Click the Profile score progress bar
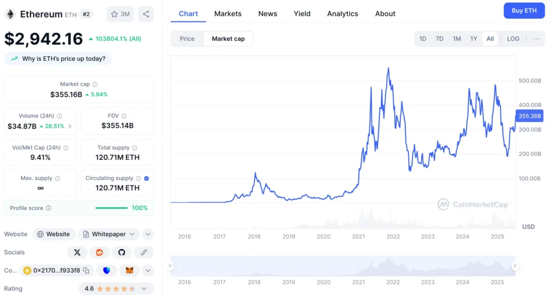The height and width of the screenshot is (298, 551). (x=111, y=208)
